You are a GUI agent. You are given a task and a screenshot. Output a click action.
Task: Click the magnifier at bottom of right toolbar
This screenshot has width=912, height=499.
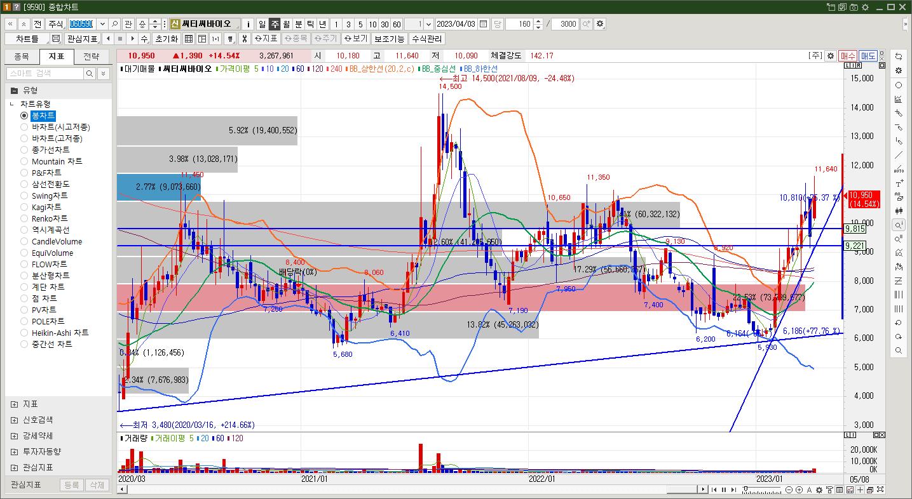point(898,350)
